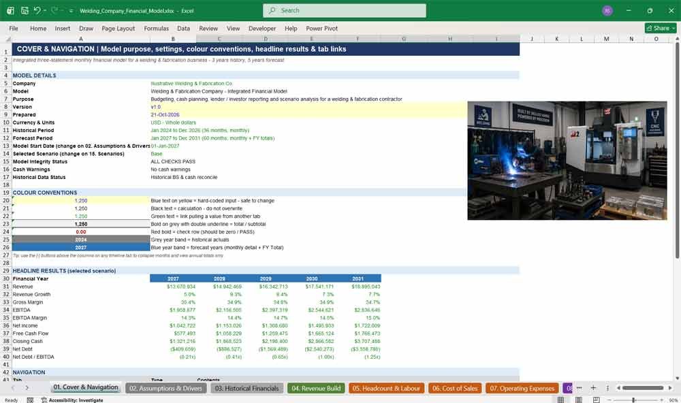The image size is (681, 403).
Task: Select the Closing Cash row label
Action: coord(27,341)
